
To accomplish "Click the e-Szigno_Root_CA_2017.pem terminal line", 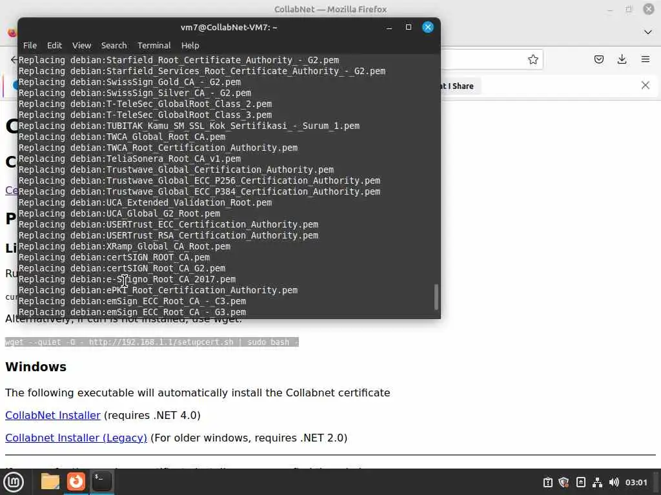I will coord(127,280).
